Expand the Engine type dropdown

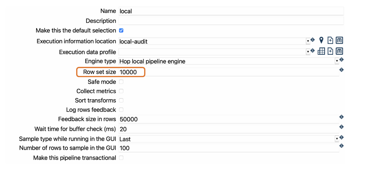point(337,61)
